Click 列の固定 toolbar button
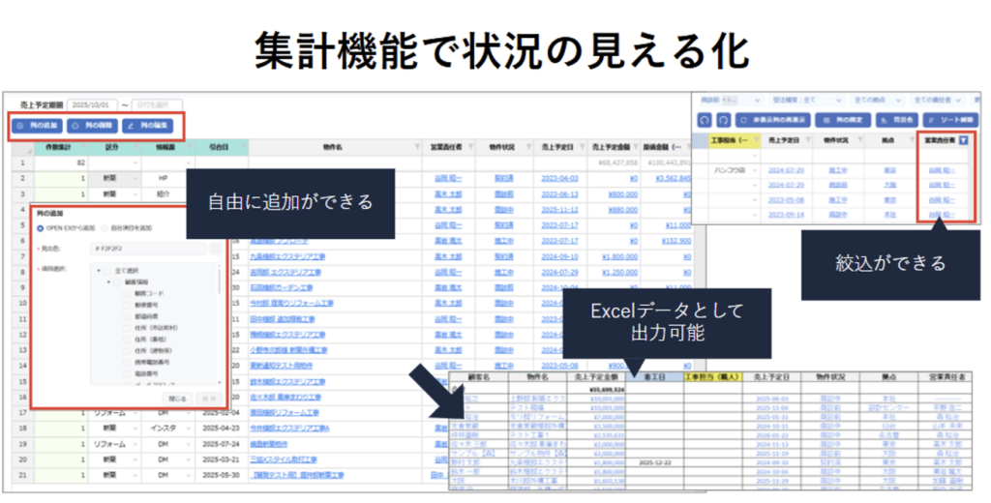 tap(842, 119)
